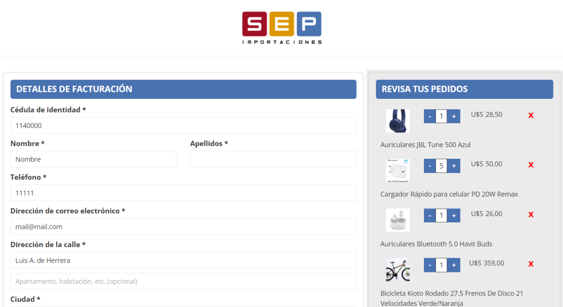Click the email address input field
The image size is (563, 307).
click(x=183, y=226)
